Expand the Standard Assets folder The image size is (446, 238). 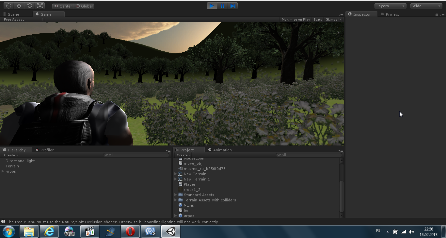pyautogui.click(x=176, y=195)
